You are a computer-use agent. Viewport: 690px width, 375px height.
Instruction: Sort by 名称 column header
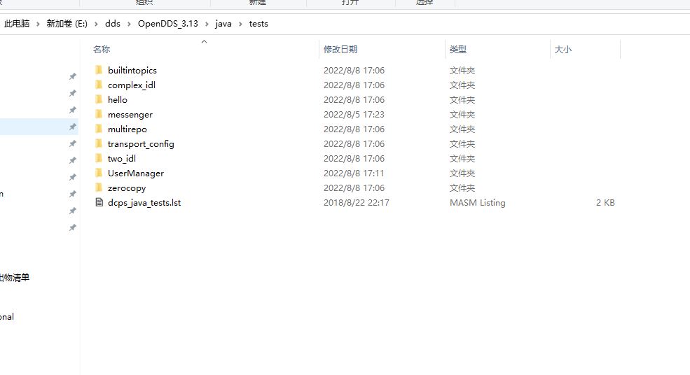tap(102, 49)
